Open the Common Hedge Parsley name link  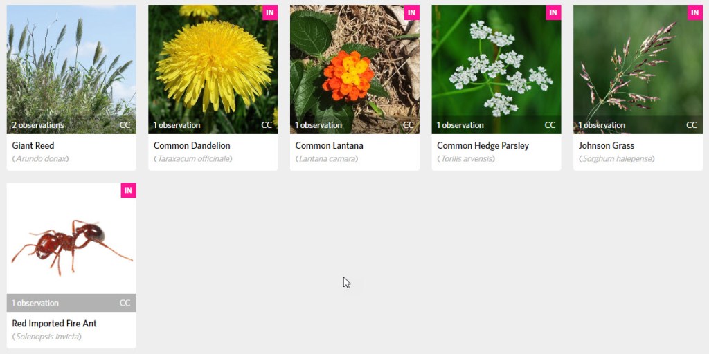(x=483, y=146)
